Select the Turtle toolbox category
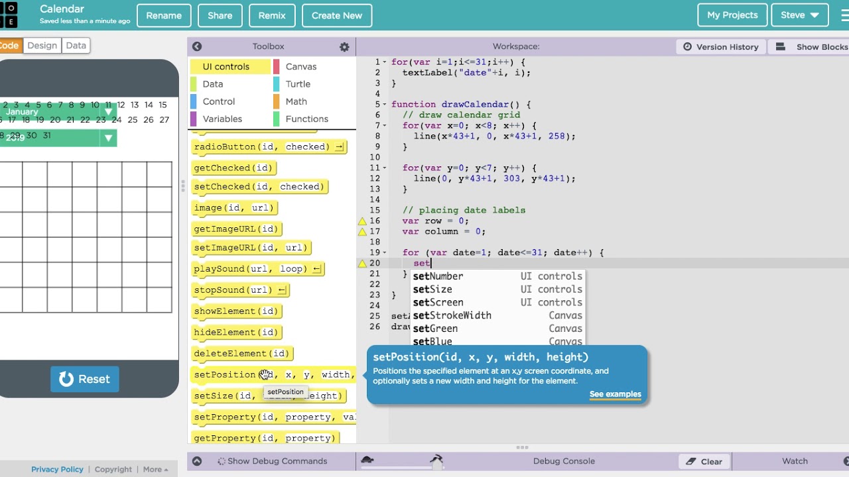Viewport: 849px width, 477px height. pyautogui.click(x=314, y=84)
